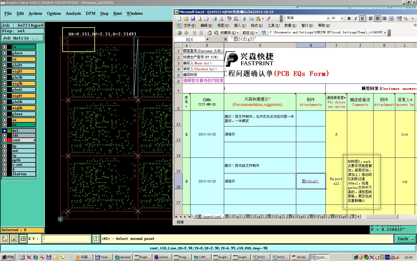Toggle the sig2t layer checkbox
Screen dimensions: 417x261
pos(5,71)
